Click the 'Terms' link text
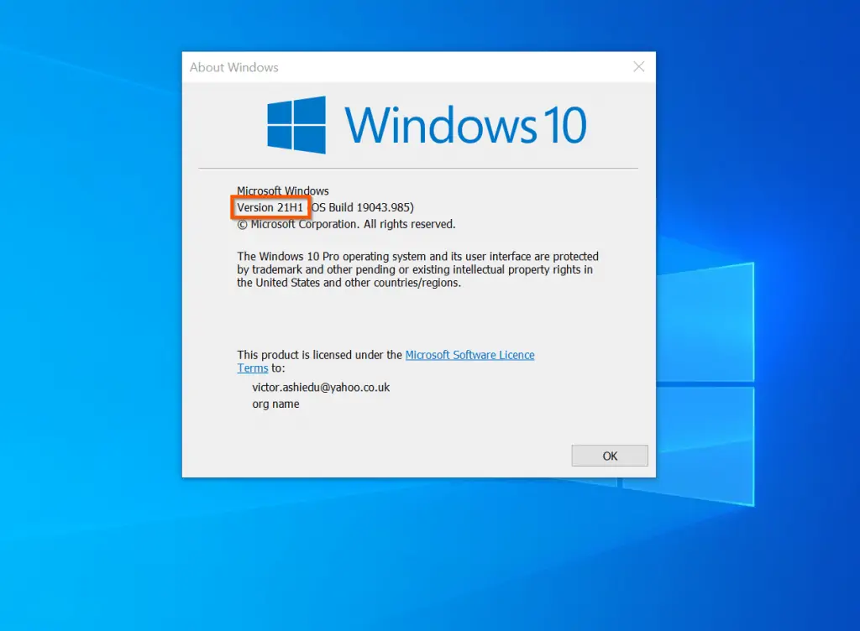Image resolution: width=860 pixels, height=631 pixels. point(252,368)
